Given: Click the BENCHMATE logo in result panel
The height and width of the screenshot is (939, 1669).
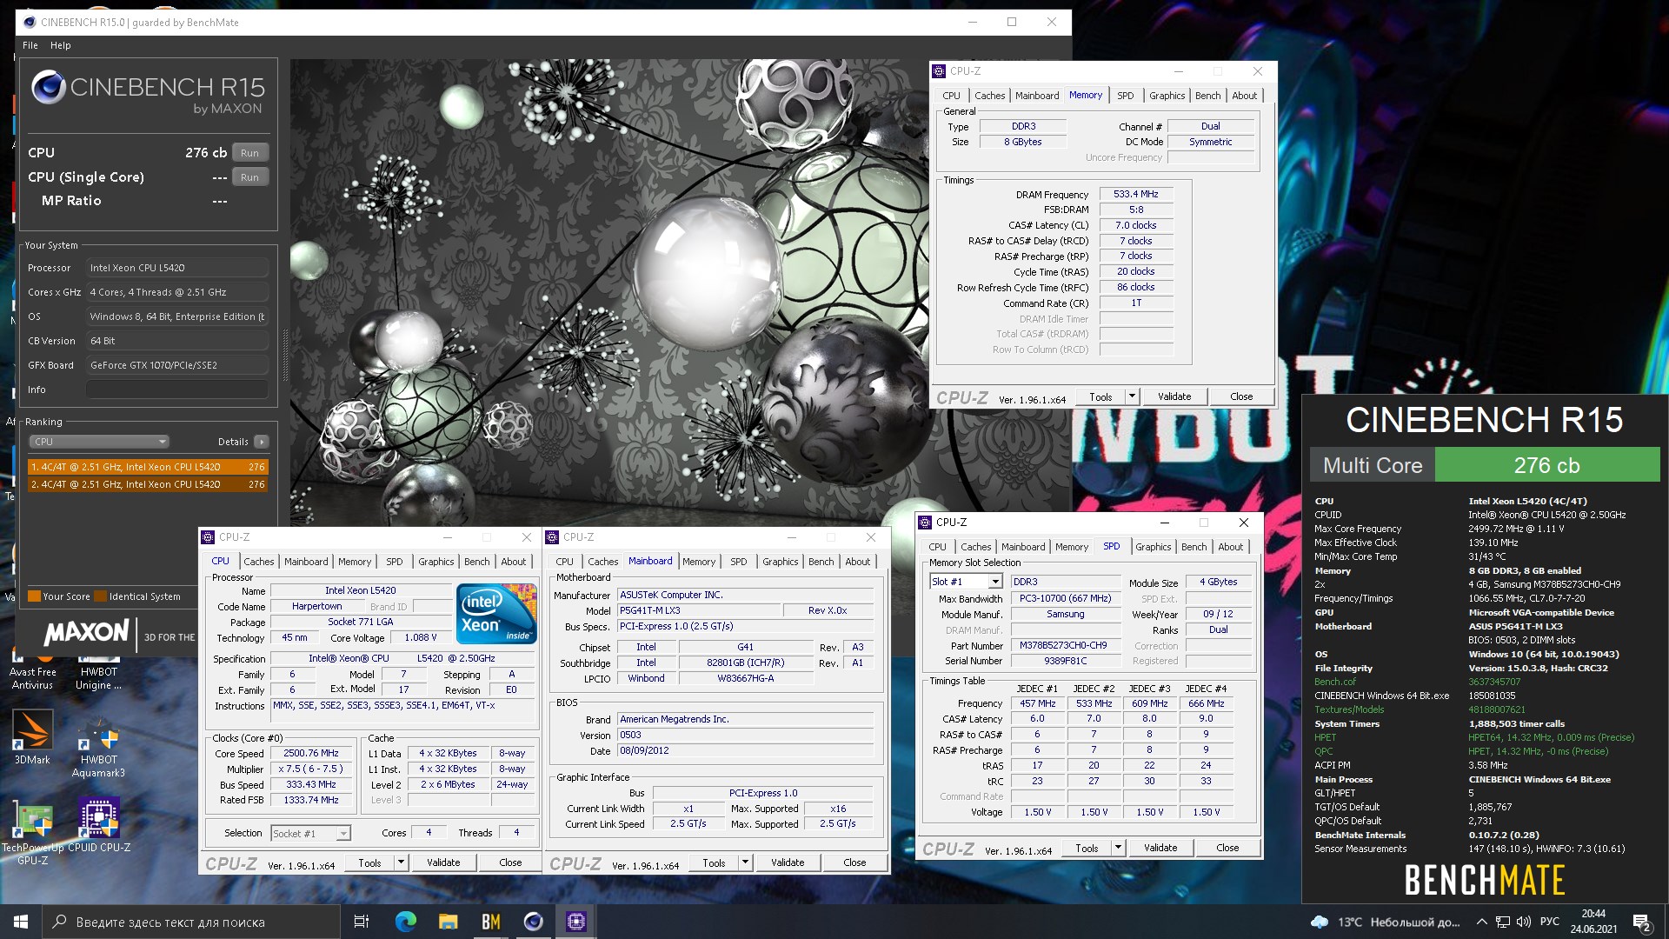Looking at the screenshot, I should (1485, 880).
